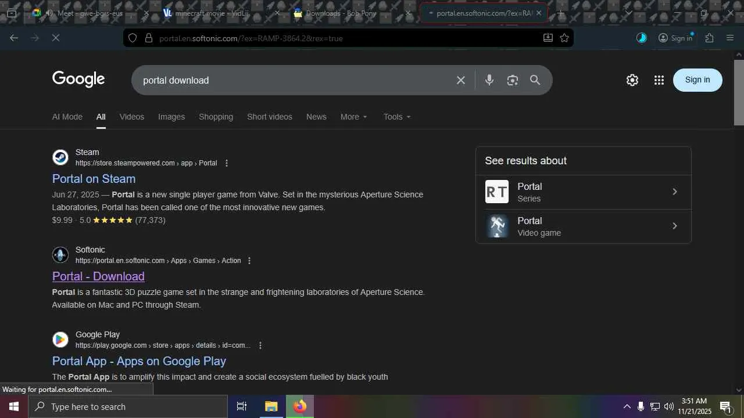
Task: Open the tracking protection shield in the address bar
Action: coord(133,38)
